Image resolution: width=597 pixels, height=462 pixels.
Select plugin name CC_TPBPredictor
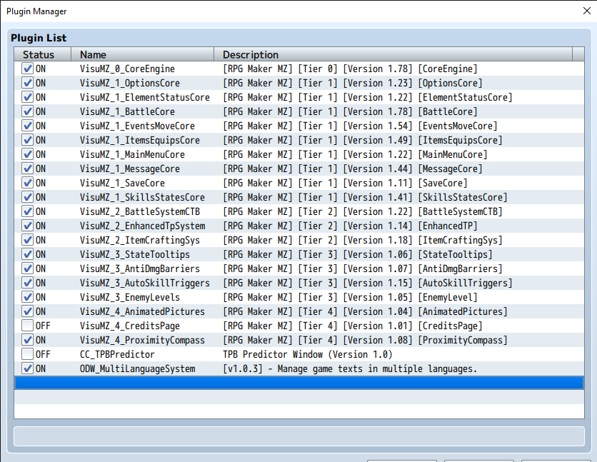pyautogui.click(x=117, y=354)
